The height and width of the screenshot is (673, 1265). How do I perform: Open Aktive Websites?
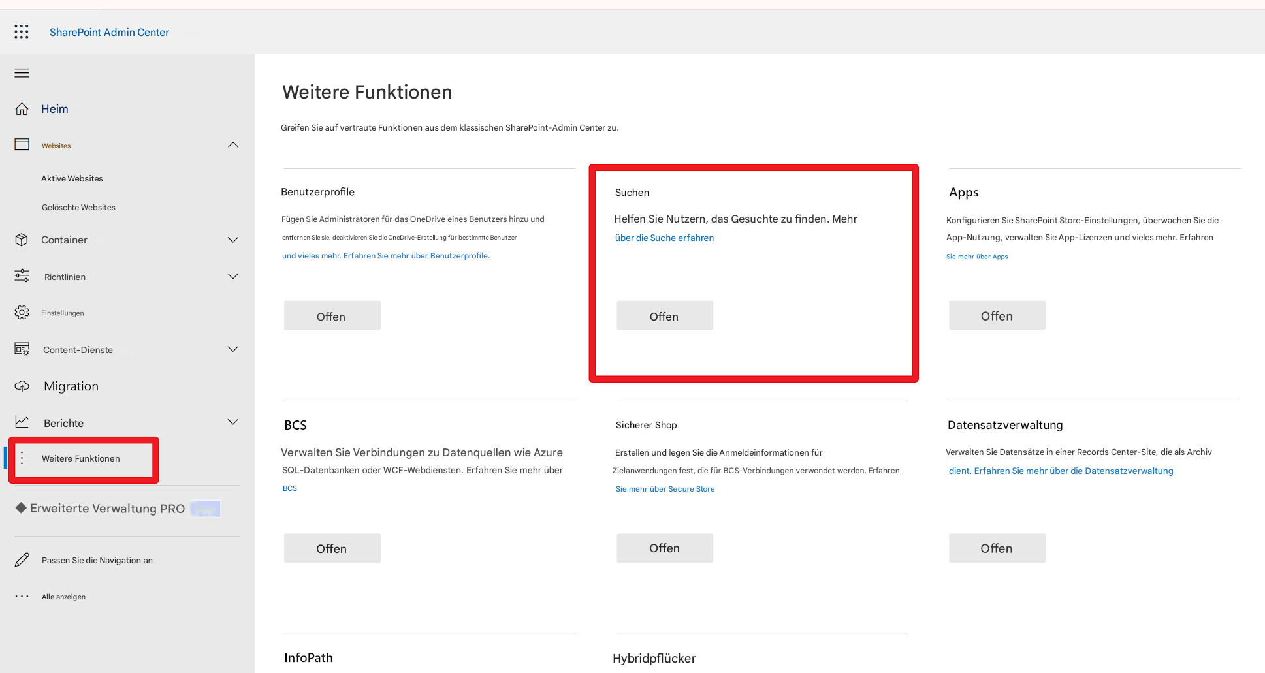[72, 178]
